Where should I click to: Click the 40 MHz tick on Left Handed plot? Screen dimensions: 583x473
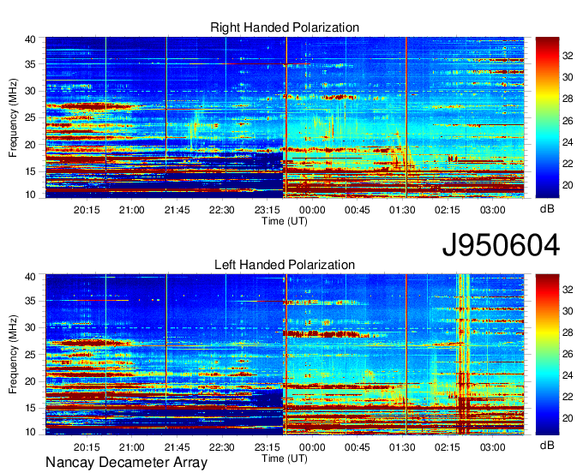coord(31,277)
